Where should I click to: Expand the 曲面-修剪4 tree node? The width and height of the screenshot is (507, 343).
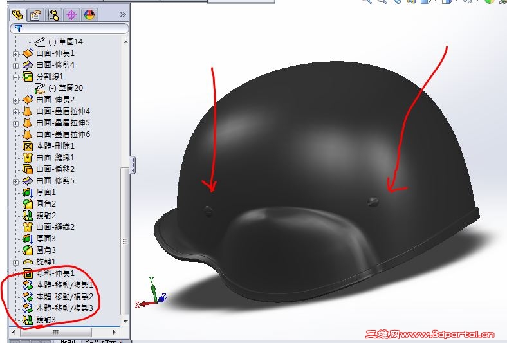15,66
